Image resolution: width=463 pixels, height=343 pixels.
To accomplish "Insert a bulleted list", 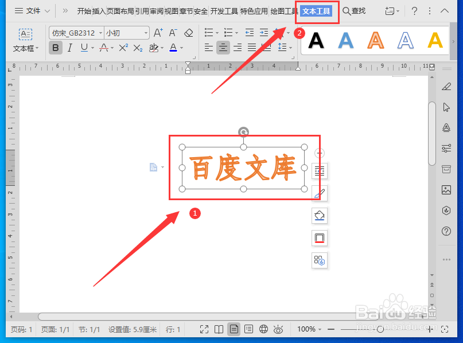I will 209,33.
